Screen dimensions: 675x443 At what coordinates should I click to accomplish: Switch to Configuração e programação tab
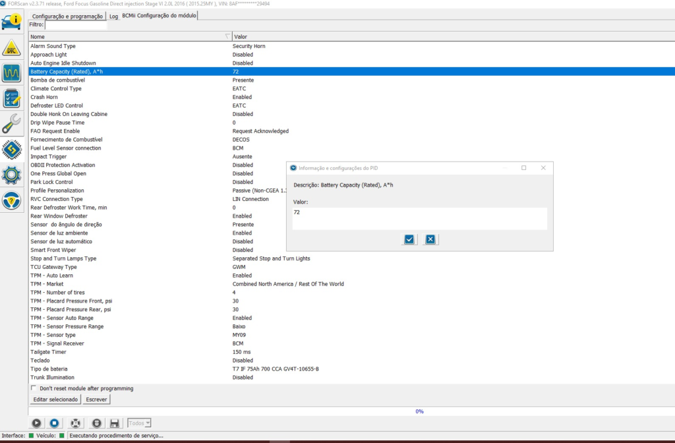(67, 16)
